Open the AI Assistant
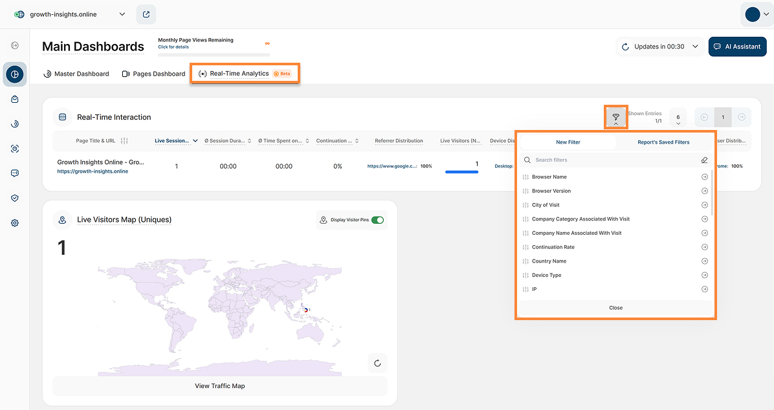 737,47
